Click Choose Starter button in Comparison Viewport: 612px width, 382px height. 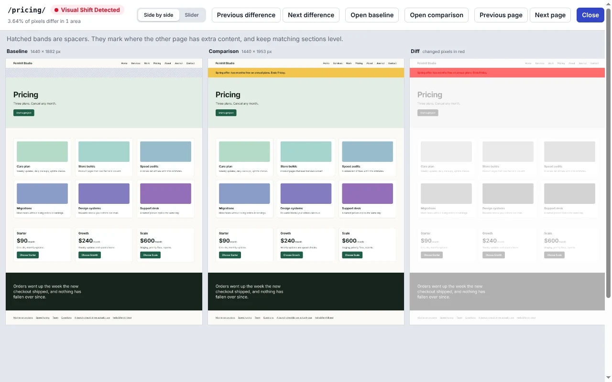click(x=230, y=255)
